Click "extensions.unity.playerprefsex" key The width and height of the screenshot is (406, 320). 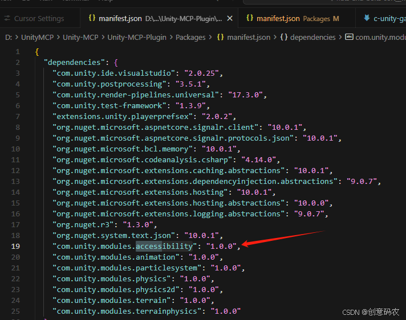pos(123,117)
